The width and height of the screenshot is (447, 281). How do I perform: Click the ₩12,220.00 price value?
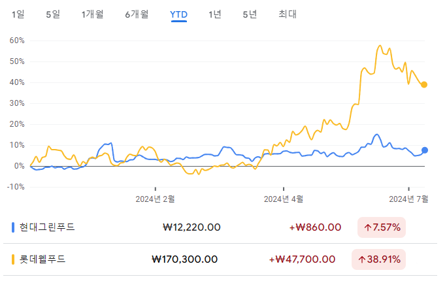191,227
